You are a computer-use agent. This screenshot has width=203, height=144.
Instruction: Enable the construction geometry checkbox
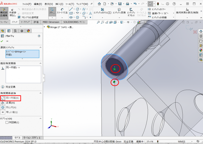coord(7,122)
